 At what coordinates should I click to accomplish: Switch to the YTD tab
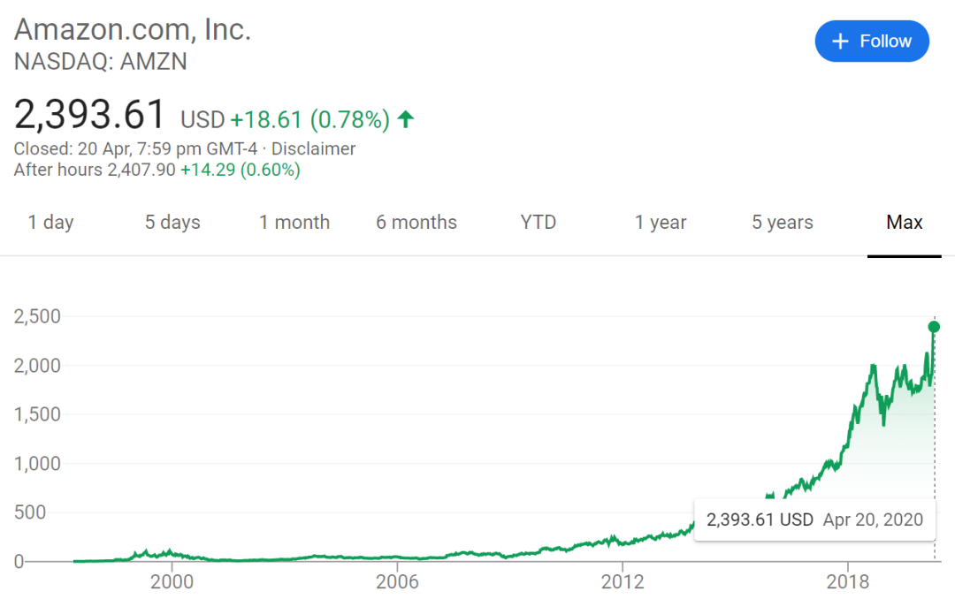pos(539,223)
